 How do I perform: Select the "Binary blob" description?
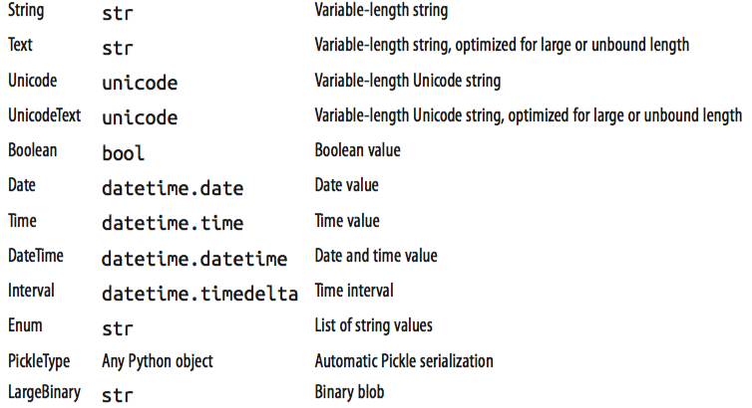(349, 393)
